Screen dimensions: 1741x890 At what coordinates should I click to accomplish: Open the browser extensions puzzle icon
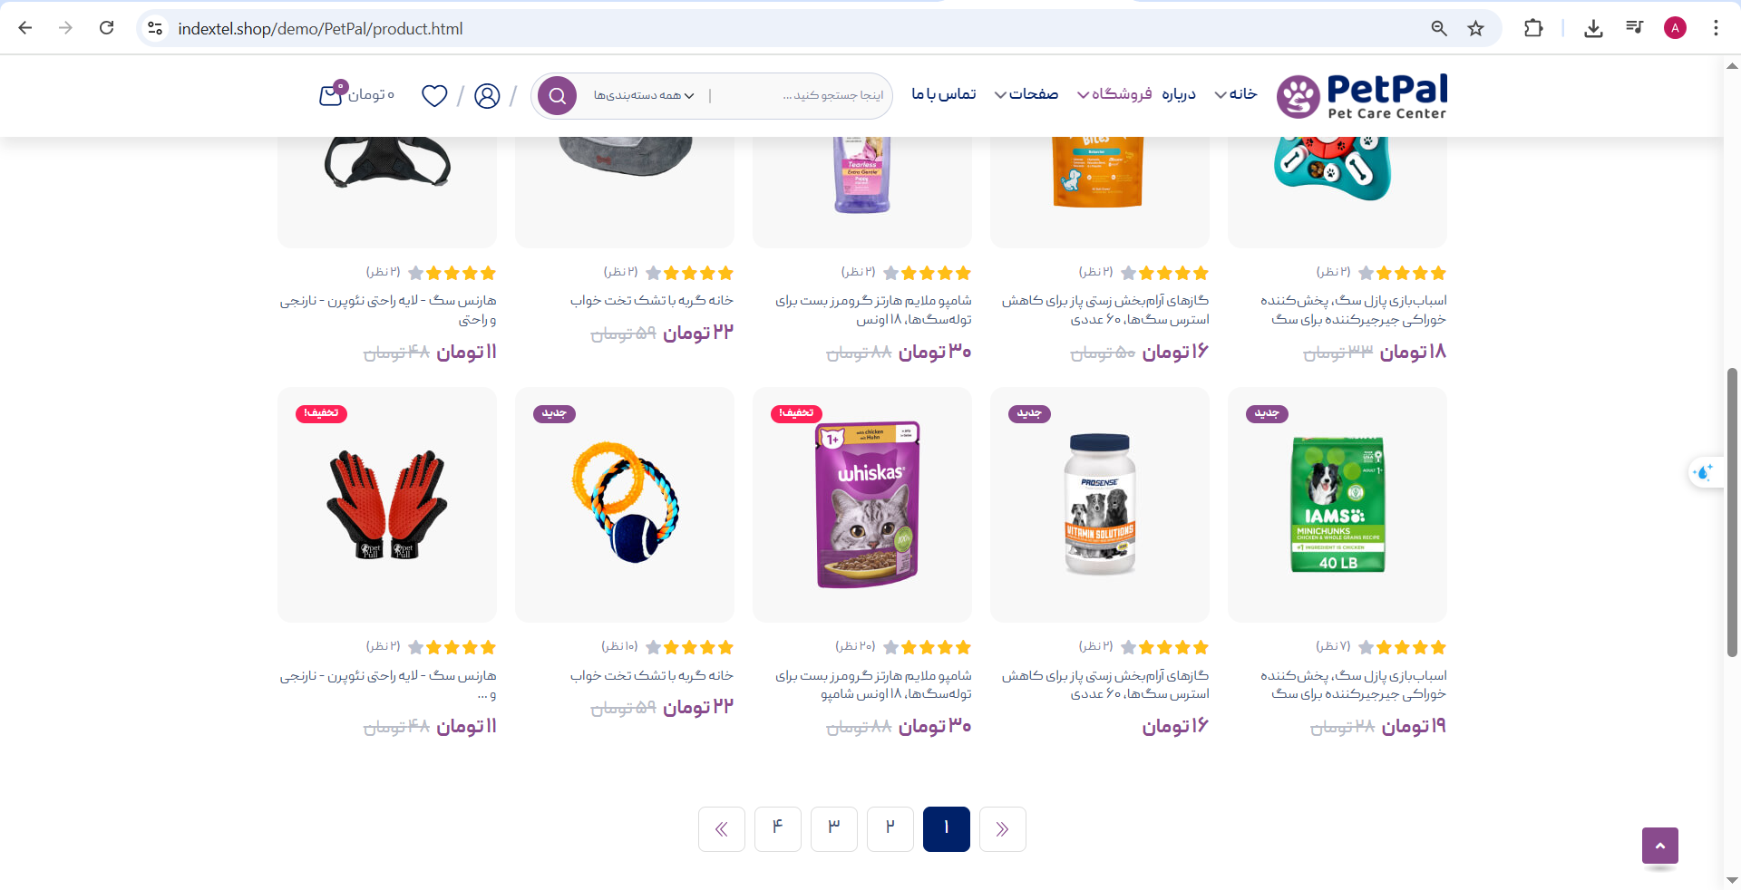pyautogui.click(x=1533, y=28)
